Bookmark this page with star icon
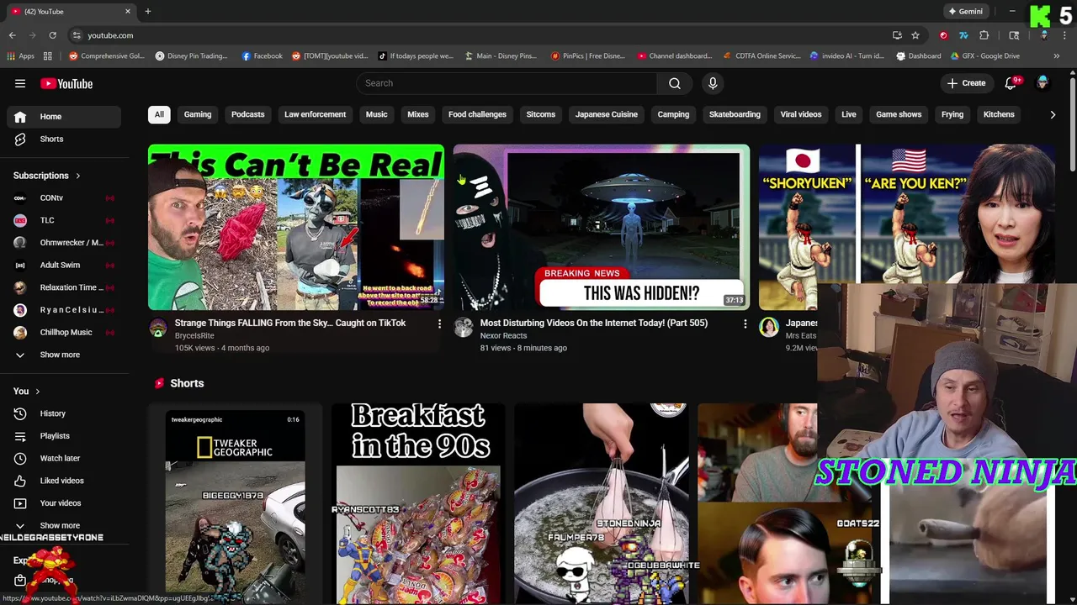This screenshot has width=1077, height=605. [x=915, y=35]
